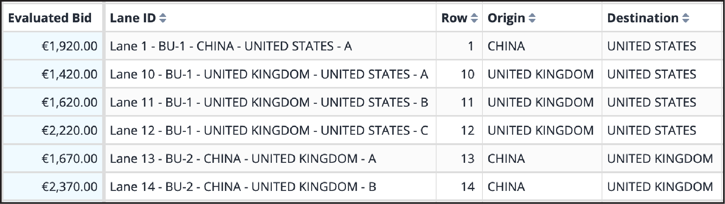This screenshot has height=204, width=725.
Task: Open the Lane 11 - BU-1 lane entry
Action: click(269, 102)
